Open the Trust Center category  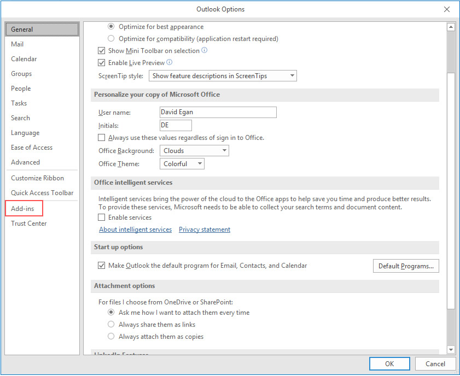(x=42, y=224)
